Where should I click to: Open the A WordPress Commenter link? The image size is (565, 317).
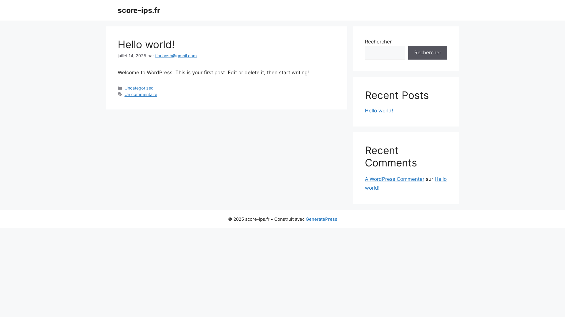(x=395, y=179)
